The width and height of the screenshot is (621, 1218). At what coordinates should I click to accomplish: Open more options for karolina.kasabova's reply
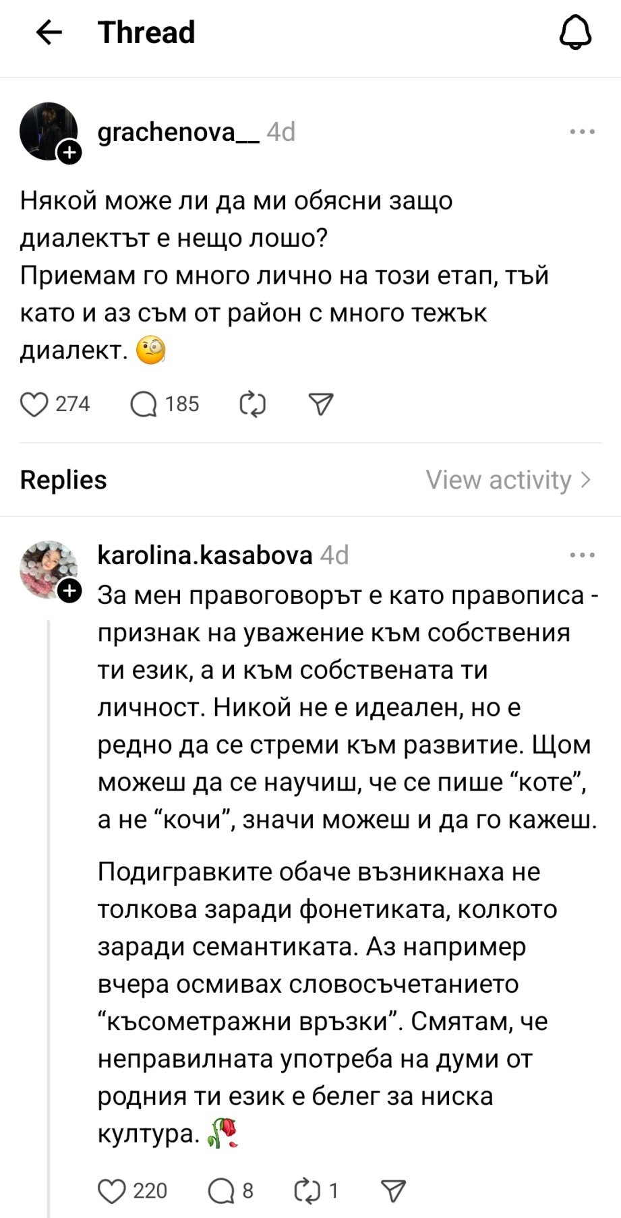pyautogui.click(x=582, y=555)
